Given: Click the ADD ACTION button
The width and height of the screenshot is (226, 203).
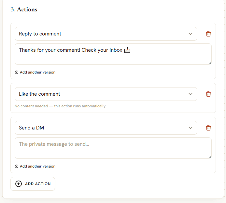Looking at the screenshot, I should point(33,184).
